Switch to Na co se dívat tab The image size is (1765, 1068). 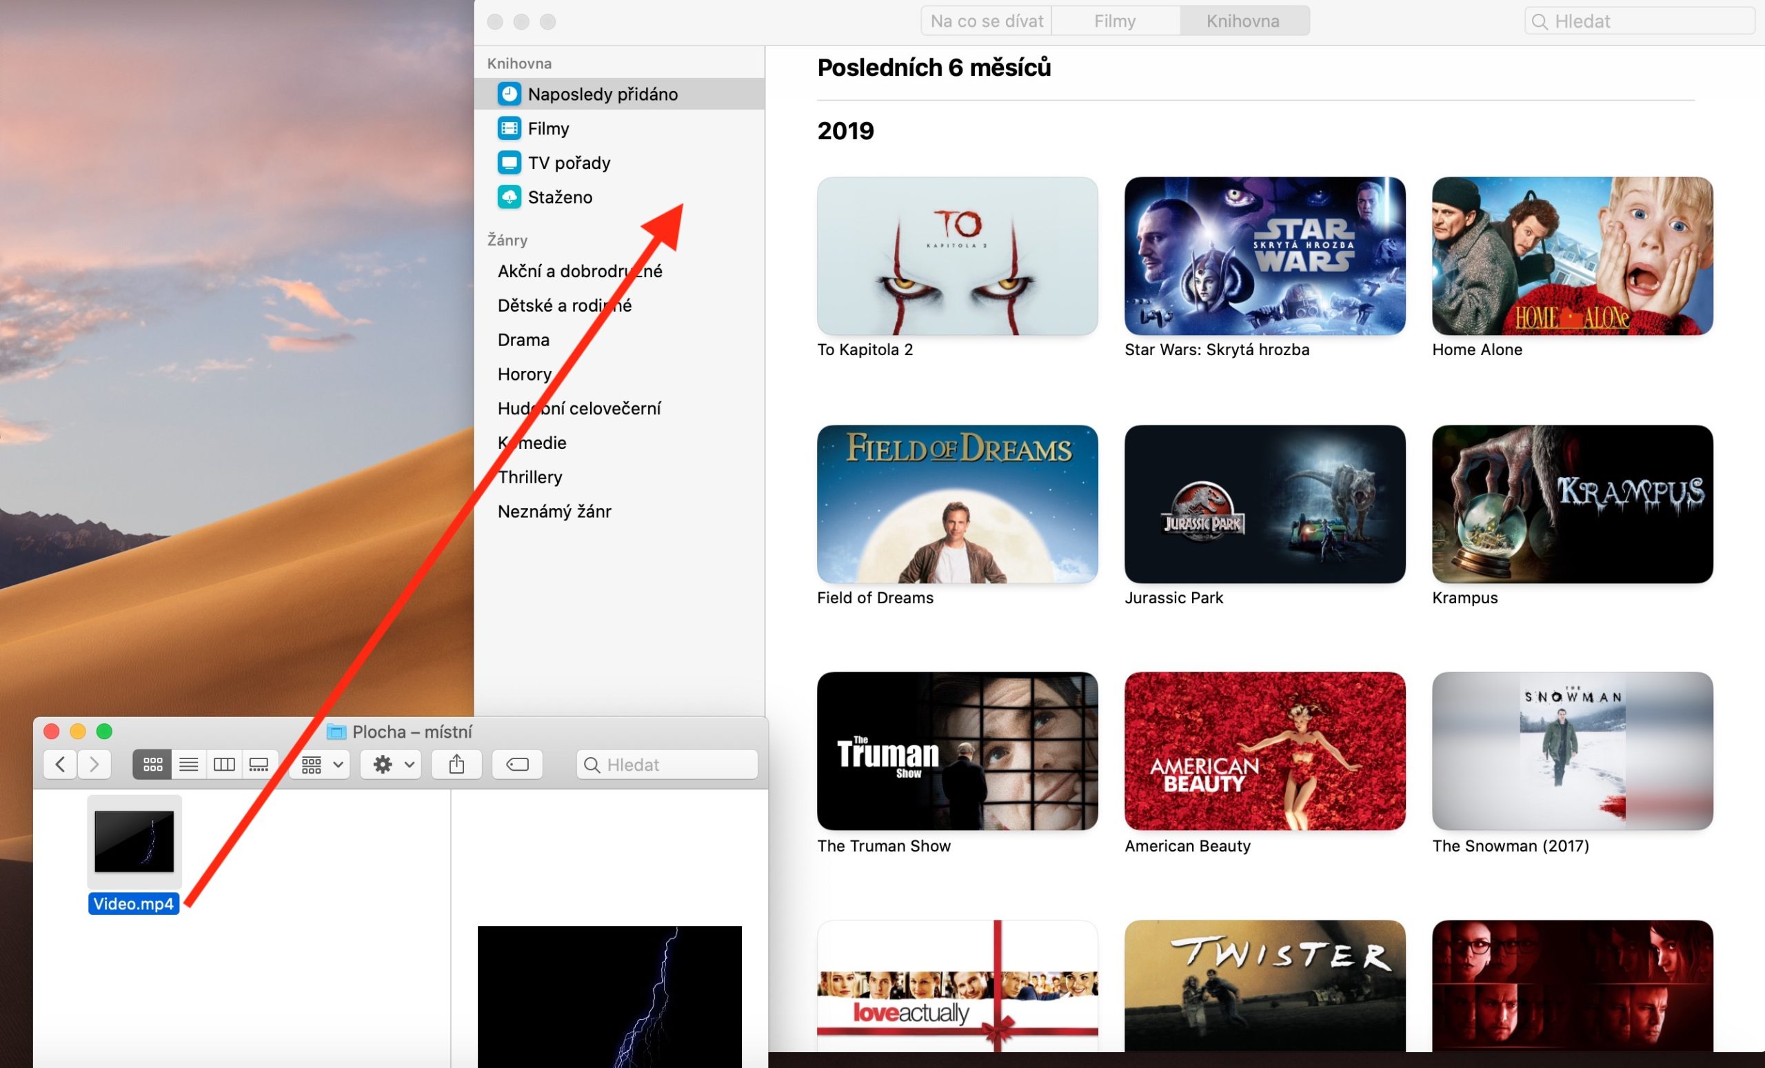pyautogui.click(x=987, y=21)
